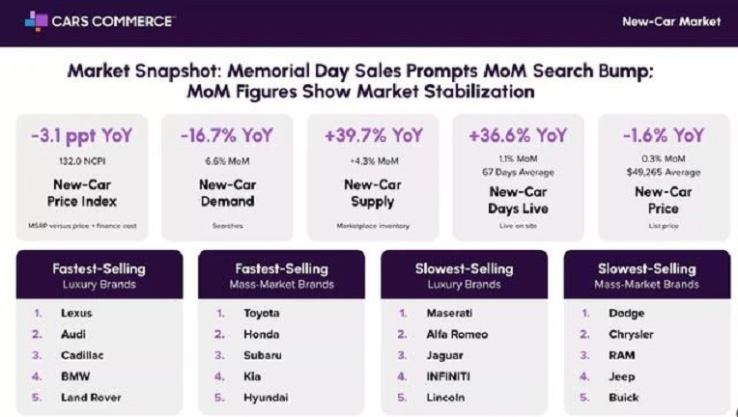
Task: Click the New-Car Days Live card
Action: (518, 178)
